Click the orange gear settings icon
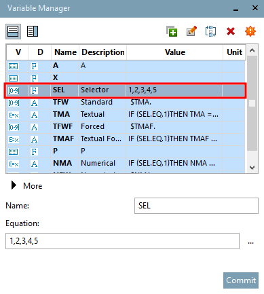Image resolution: width=264 pixels, height=294 pixels. [250, 31]
